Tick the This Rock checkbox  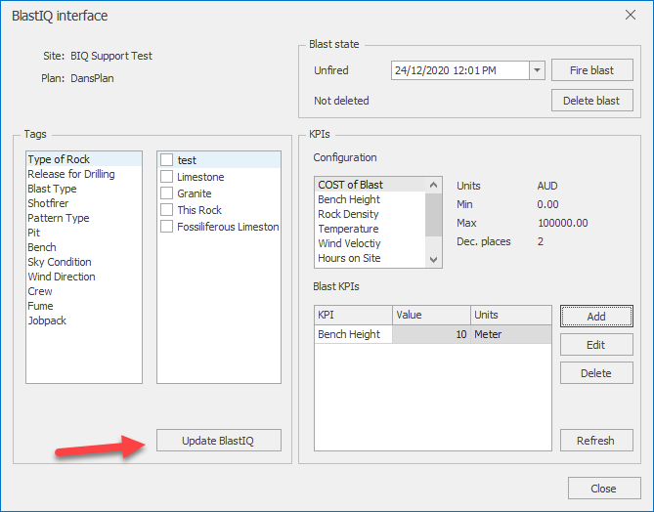click(167, 210)
